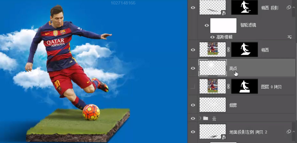This screenshot has height=143, width=297.
Task: Click the 图层 0 拷贝 layer name
Action: tap(271, 87)
